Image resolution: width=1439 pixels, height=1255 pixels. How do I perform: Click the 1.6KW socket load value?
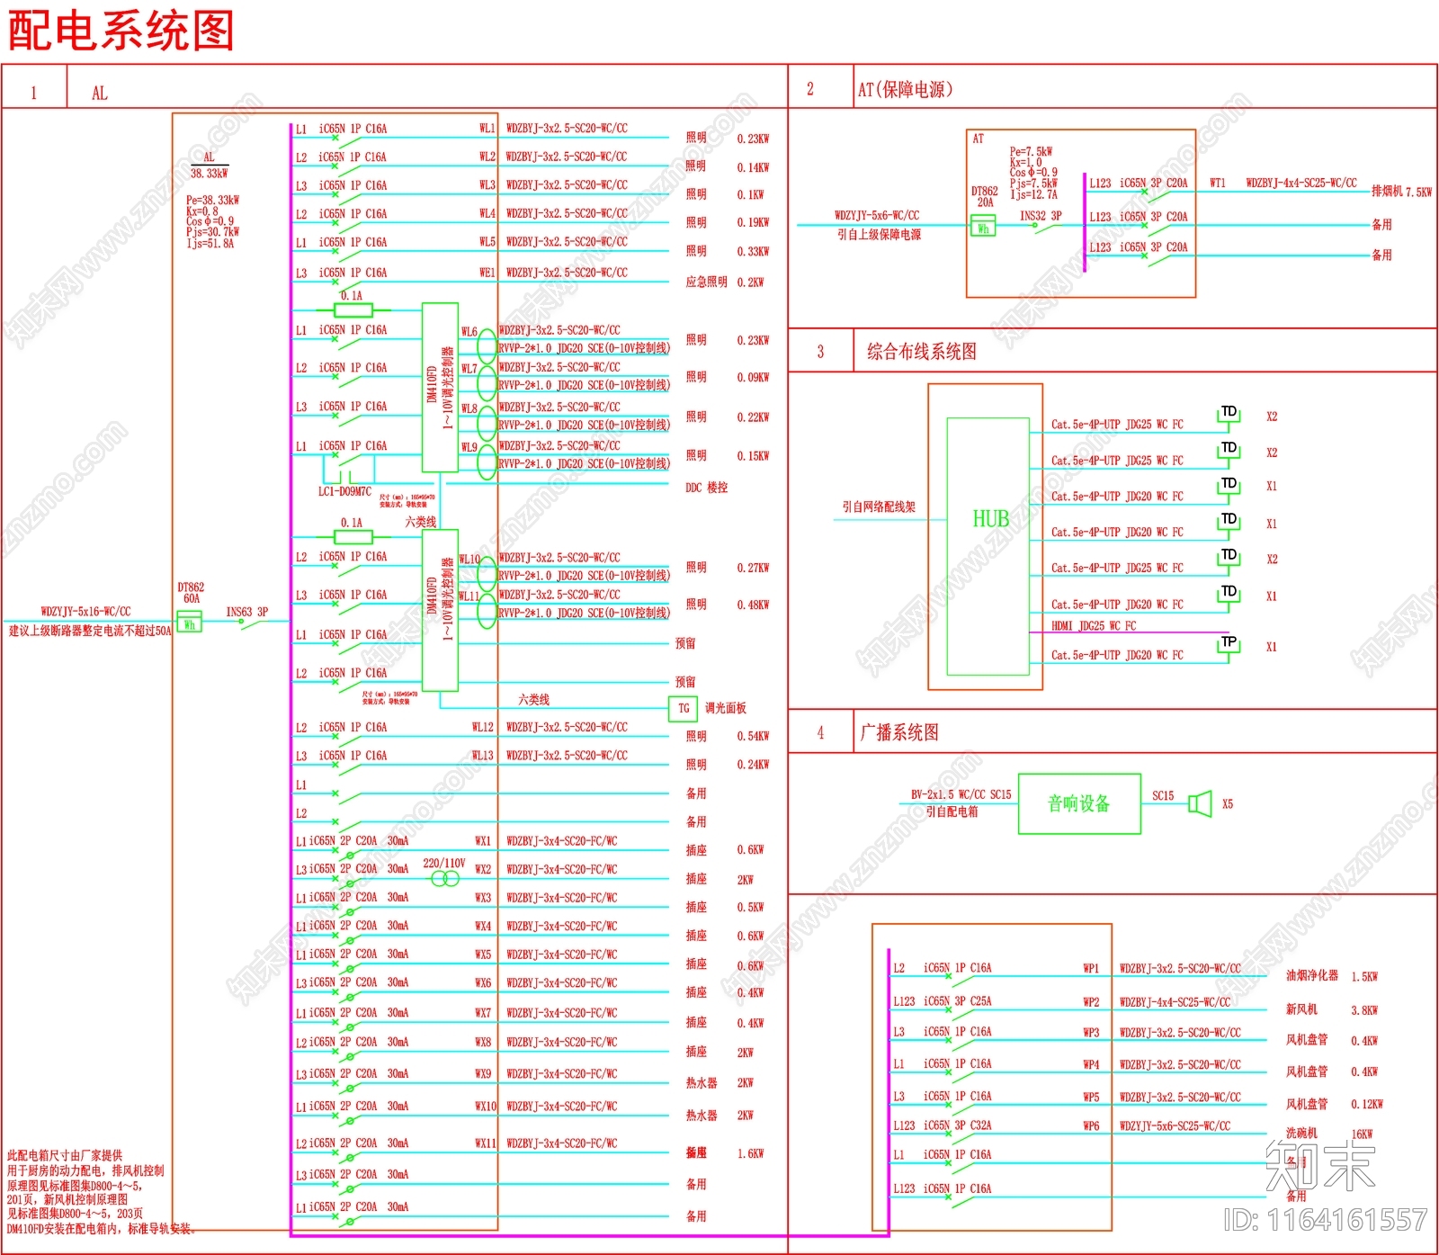point(750,1153)
